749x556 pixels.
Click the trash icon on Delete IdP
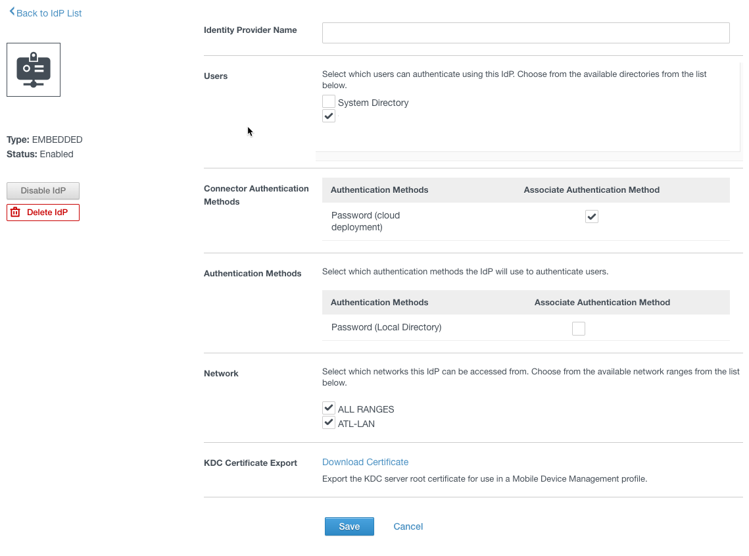coord(14,212)
